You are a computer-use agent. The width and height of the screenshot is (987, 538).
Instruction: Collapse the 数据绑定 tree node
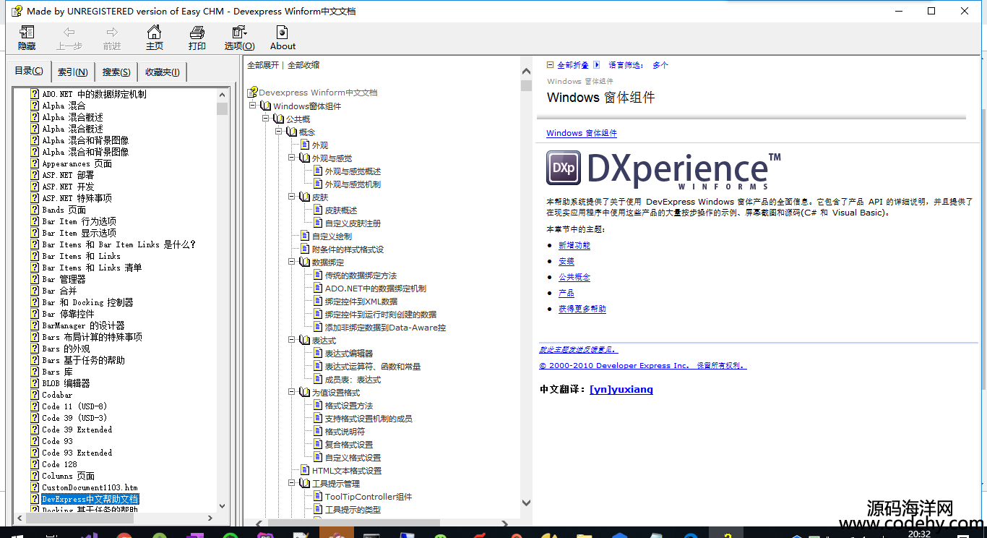[292, 262]
